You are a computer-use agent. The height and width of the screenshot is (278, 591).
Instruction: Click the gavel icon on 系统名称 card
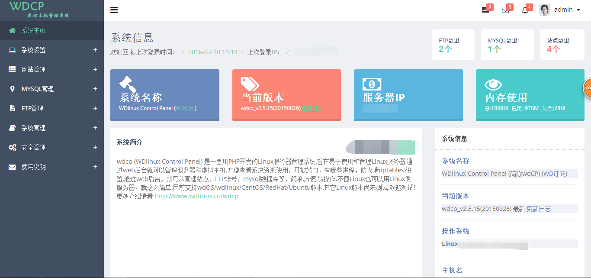(128, 84)
